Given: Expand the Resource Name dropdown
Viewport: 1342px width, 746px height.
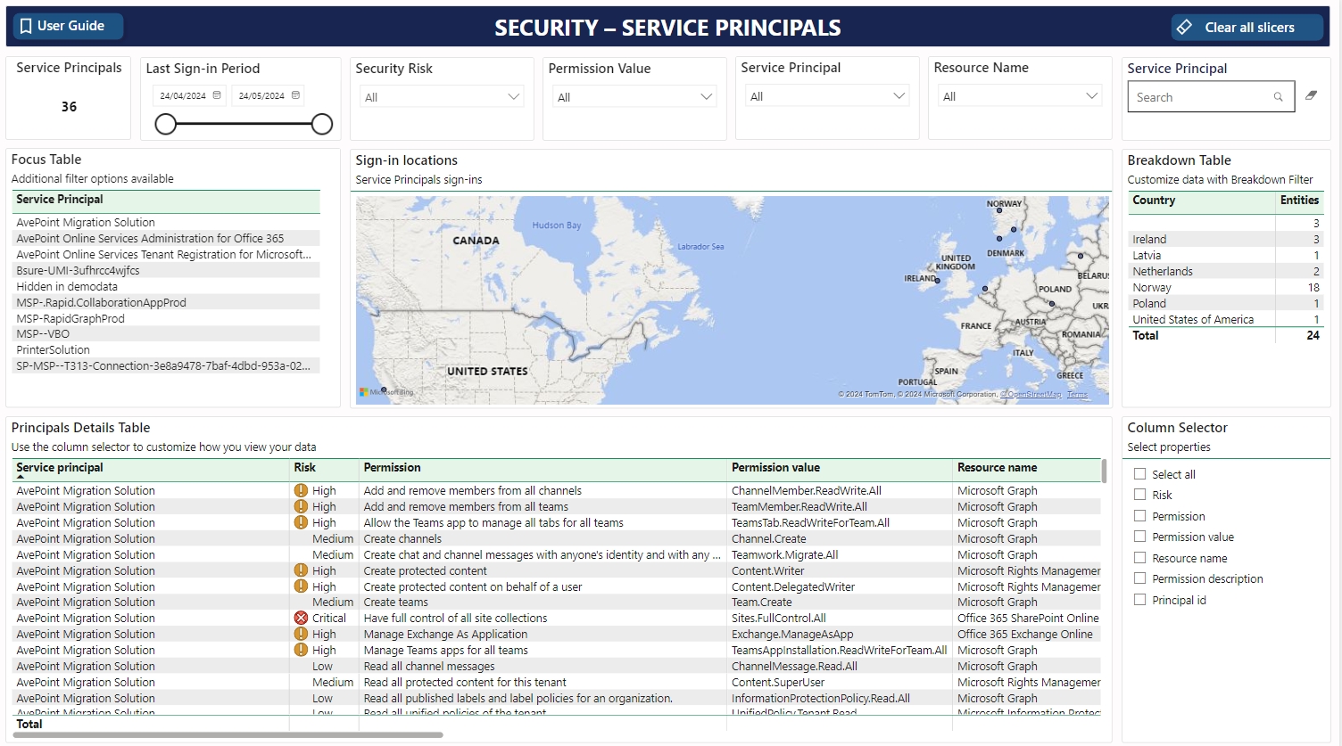Looking at the screenshot, I should click(1091, 96).
